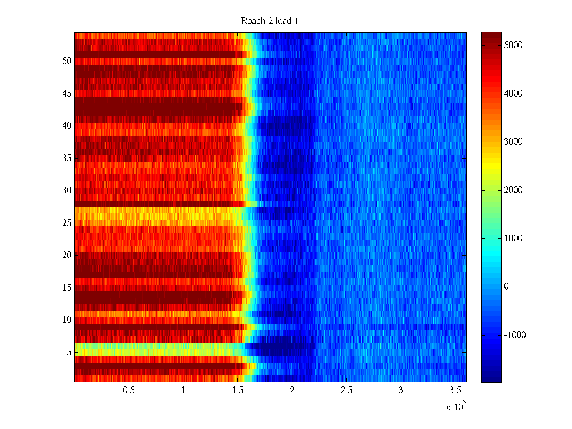Select the y-axis tick label 10
This screenshot has height=429, width=572.
[67, 320]
